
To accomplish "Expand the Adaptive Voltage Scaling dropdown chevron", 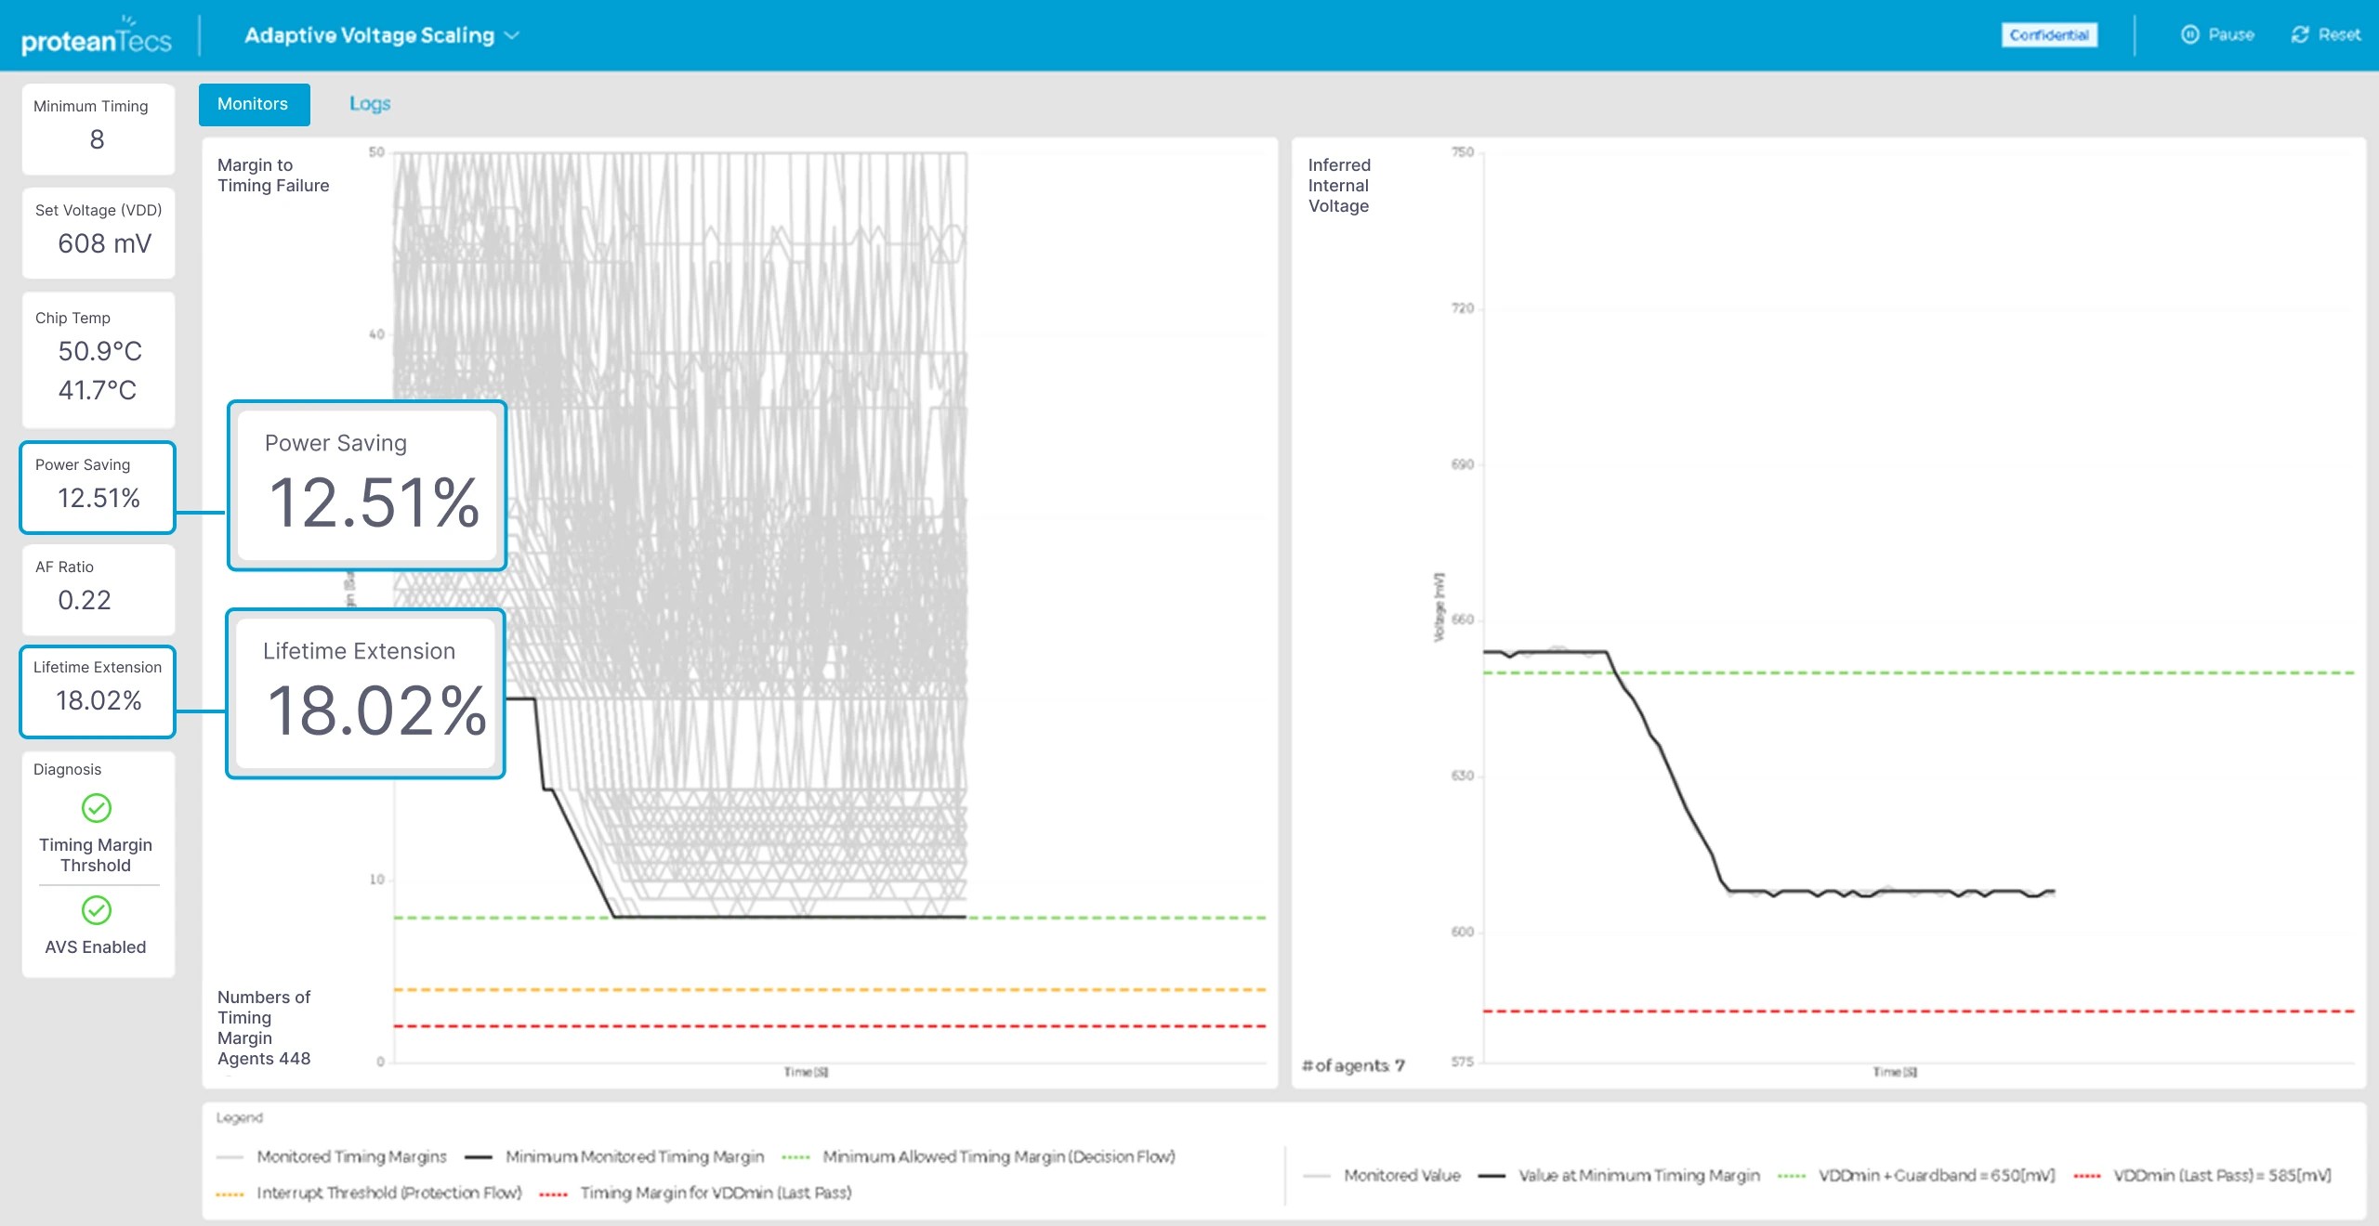I will pos(512,35).
